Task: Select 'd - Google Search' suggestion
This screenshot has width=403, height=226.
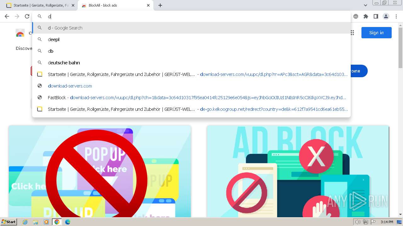Action: click(191, 28)
